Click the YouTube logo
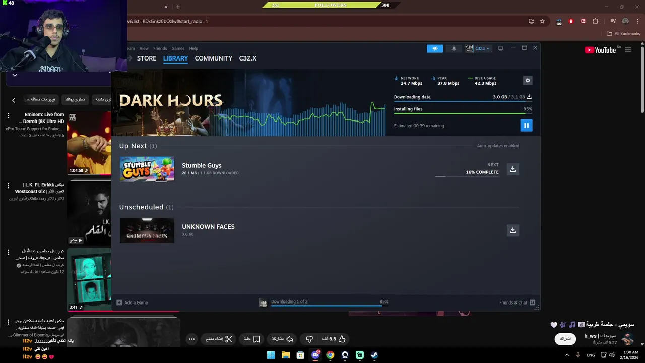The width and height of the screenshot is (645, 363). [x=600, y=50]
